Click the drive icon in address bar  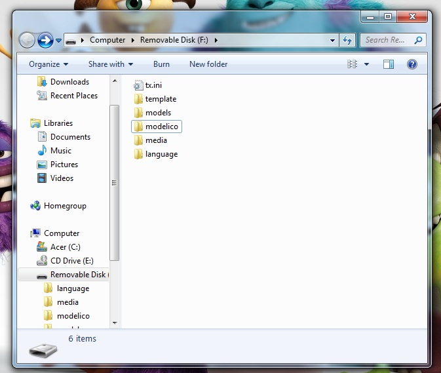pyautogui.click(x=71, y=41)
